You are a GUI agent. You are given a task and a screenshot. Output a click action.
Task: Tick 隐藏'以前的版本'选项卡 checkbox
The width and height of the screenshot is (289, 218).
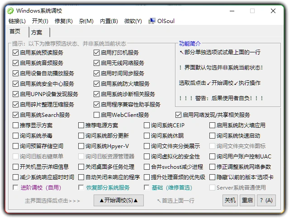coord(212,177)
